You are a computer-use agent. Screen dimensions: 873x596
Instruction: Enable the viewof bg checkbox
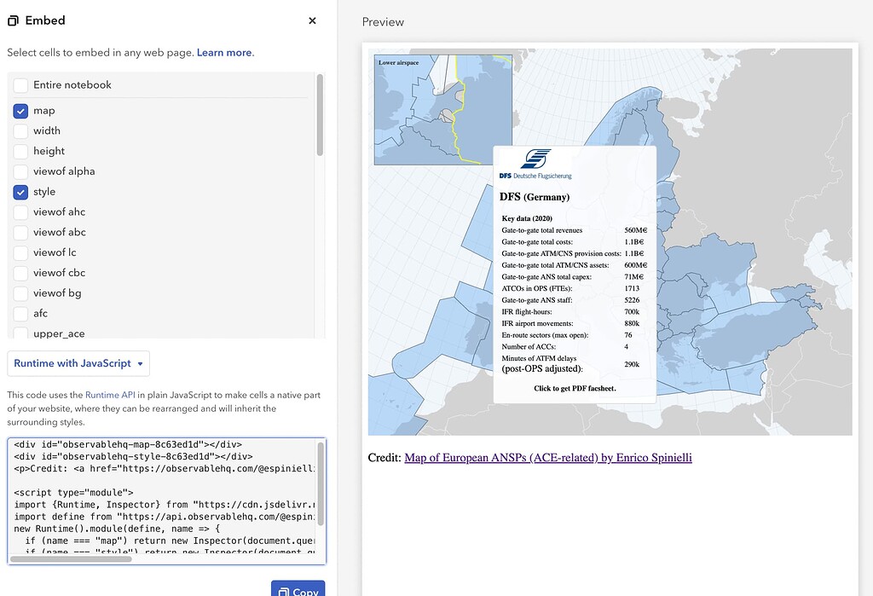(21, 293)
